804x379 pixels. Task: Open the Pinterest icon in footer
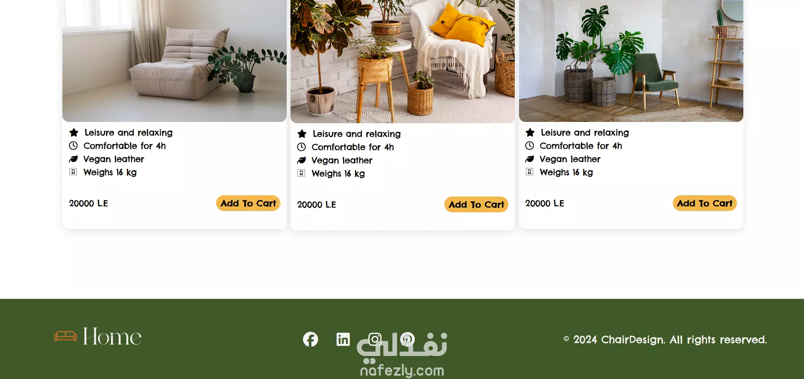click(x=408, y=339)
